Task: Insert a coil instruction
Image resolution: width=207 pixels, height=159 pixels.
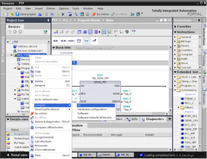Action: tap(71, 41)
